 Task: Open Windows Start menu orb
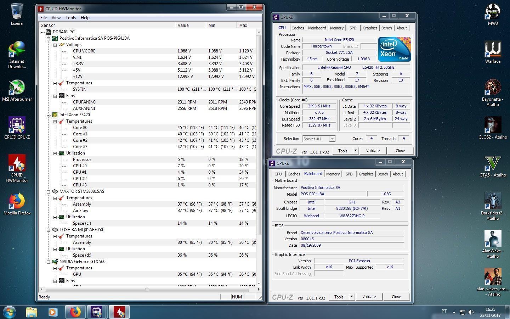pos(10,312)
